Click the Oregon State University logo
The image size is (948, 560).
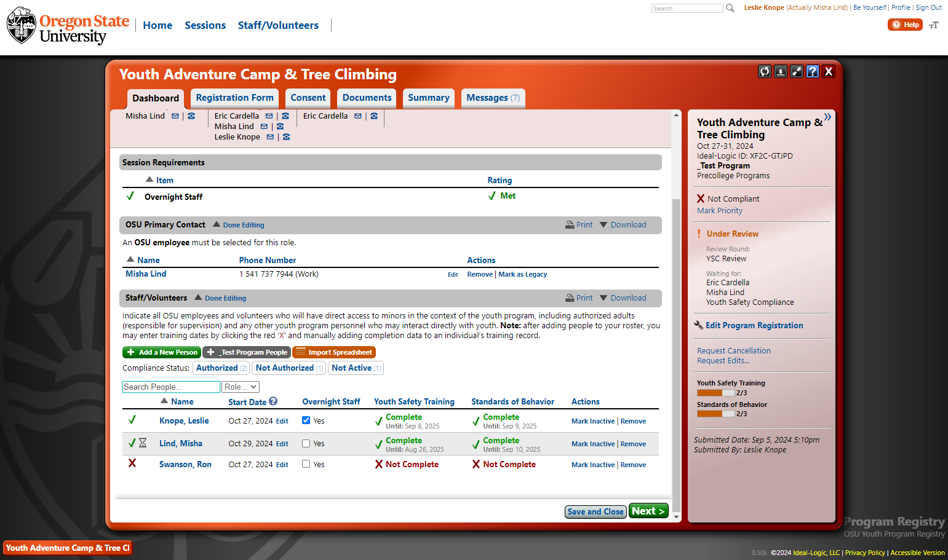coord(68,26)
